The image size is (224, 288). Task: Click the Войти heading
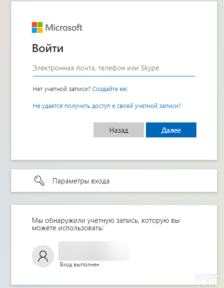point(48,48)
